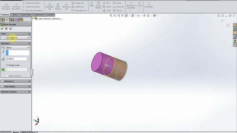Click the Rib feature tool
Screen dimensions: 237x133
(106, 3)
